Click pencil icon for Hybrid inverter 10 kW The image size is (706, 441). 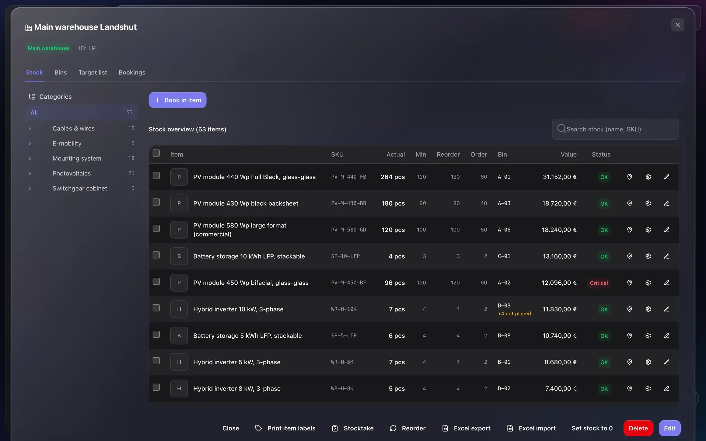[666, 309]
